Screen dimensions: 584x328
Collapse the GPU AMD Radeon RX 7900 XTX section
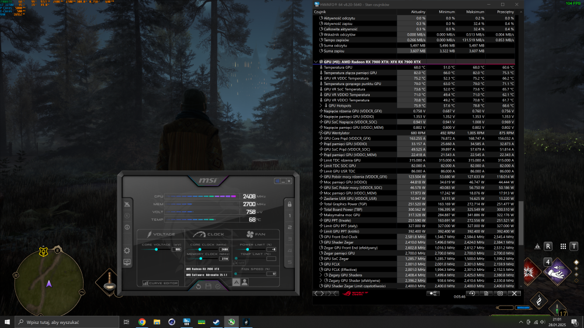click(x=317, y=61)
